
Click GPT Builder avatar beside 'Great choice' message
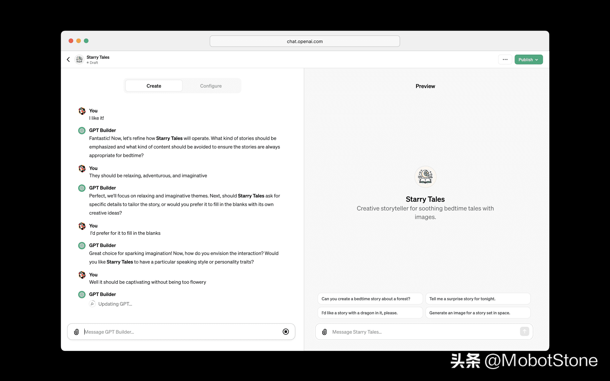coord(82,245)
